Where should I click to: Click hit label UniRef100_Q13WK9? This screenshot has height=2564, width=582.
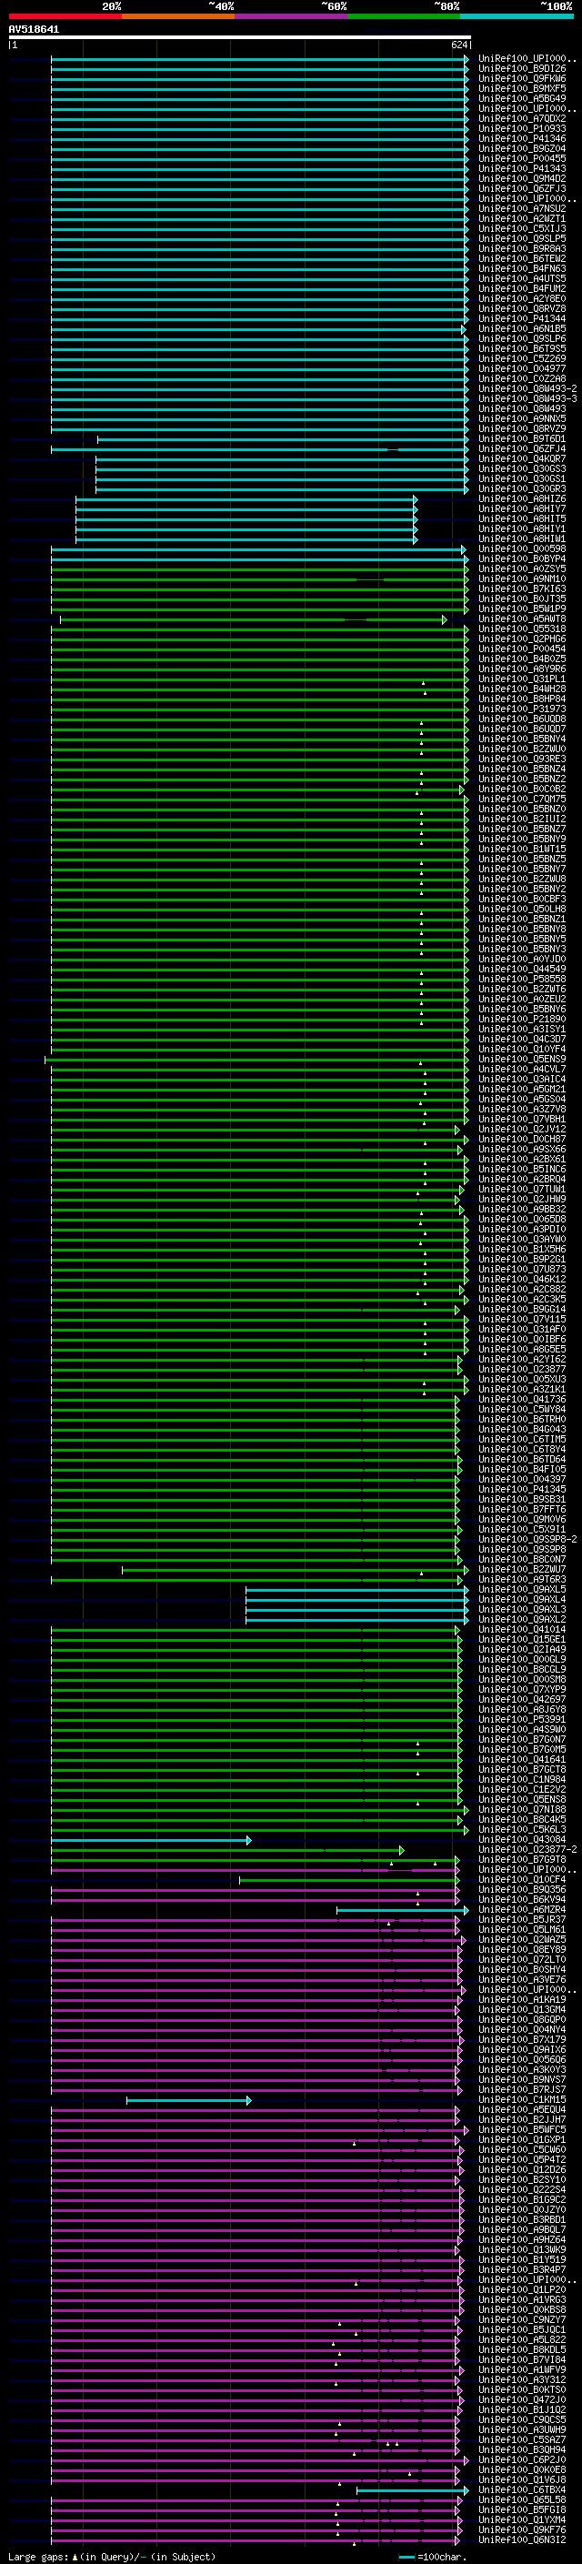pos(522,2249)
